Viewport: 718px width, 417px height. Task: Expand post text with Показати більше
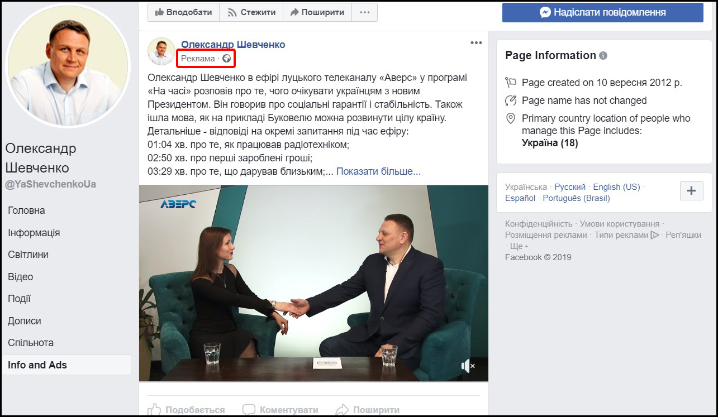[378, 171]
